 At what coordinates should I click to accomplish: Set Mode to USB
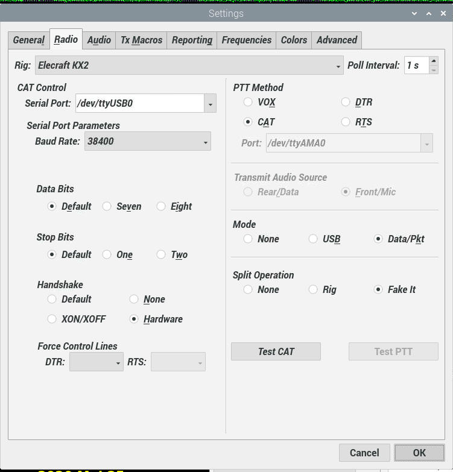313,239
